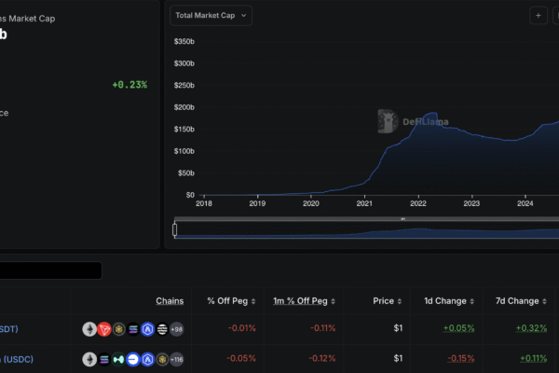Click the Ethereum chain icon in USDC row
Viewport: 559px width, 373px height.
(89, 359)
